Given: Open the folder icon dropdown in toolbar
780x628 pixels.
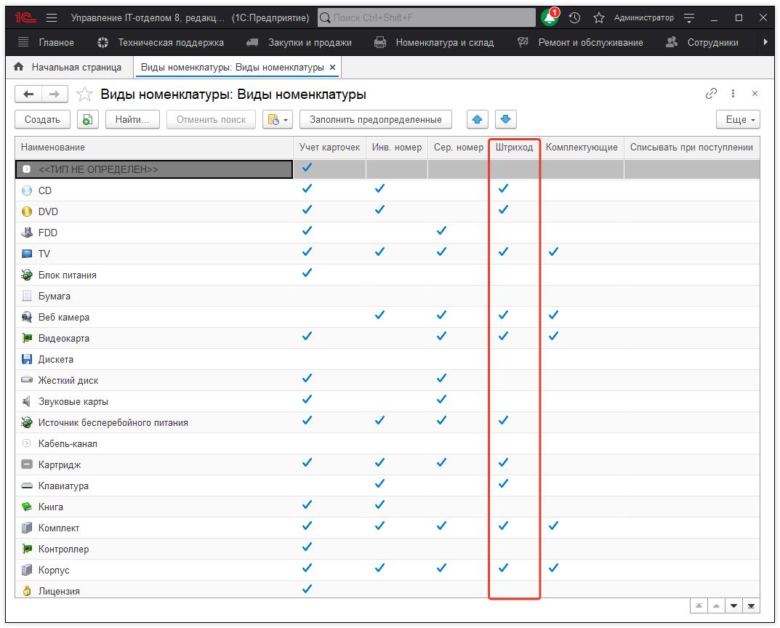Looking at the screenshot, I should coord(276,119).
